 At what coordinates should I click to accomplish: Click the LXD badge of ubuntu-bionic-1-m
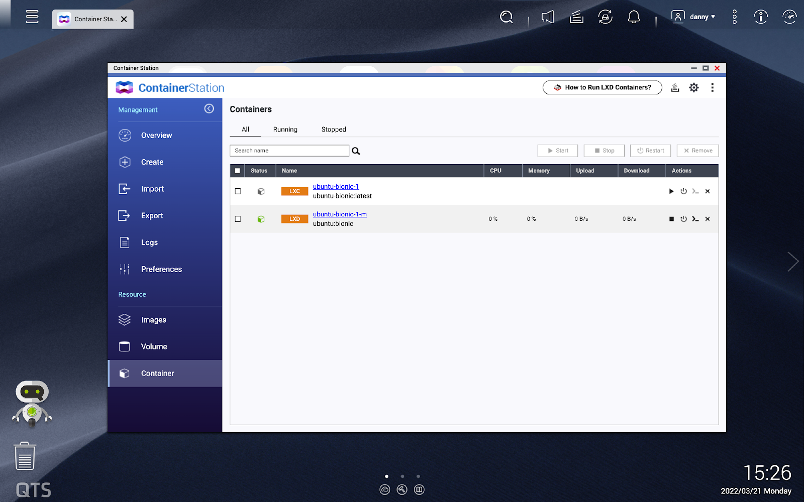tap(294, 219)
